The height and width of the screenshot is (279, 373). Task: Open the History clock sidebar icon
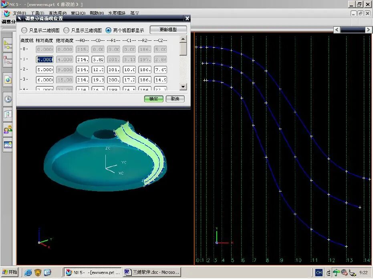coord(8,99)
